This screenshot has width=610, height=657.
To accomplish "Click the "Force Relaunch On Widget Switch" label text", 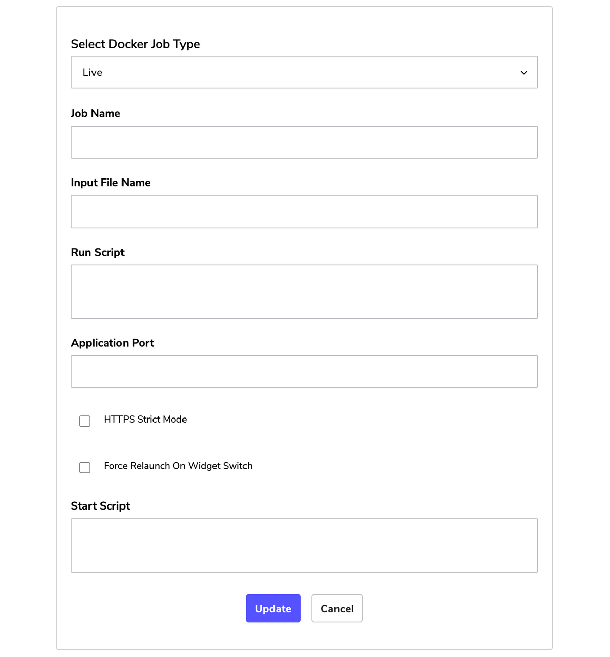I will click(x=178, y=466).
